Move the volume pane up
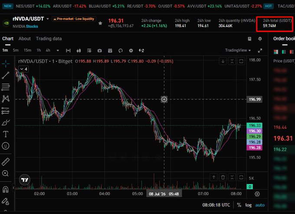 coord(214,177)
